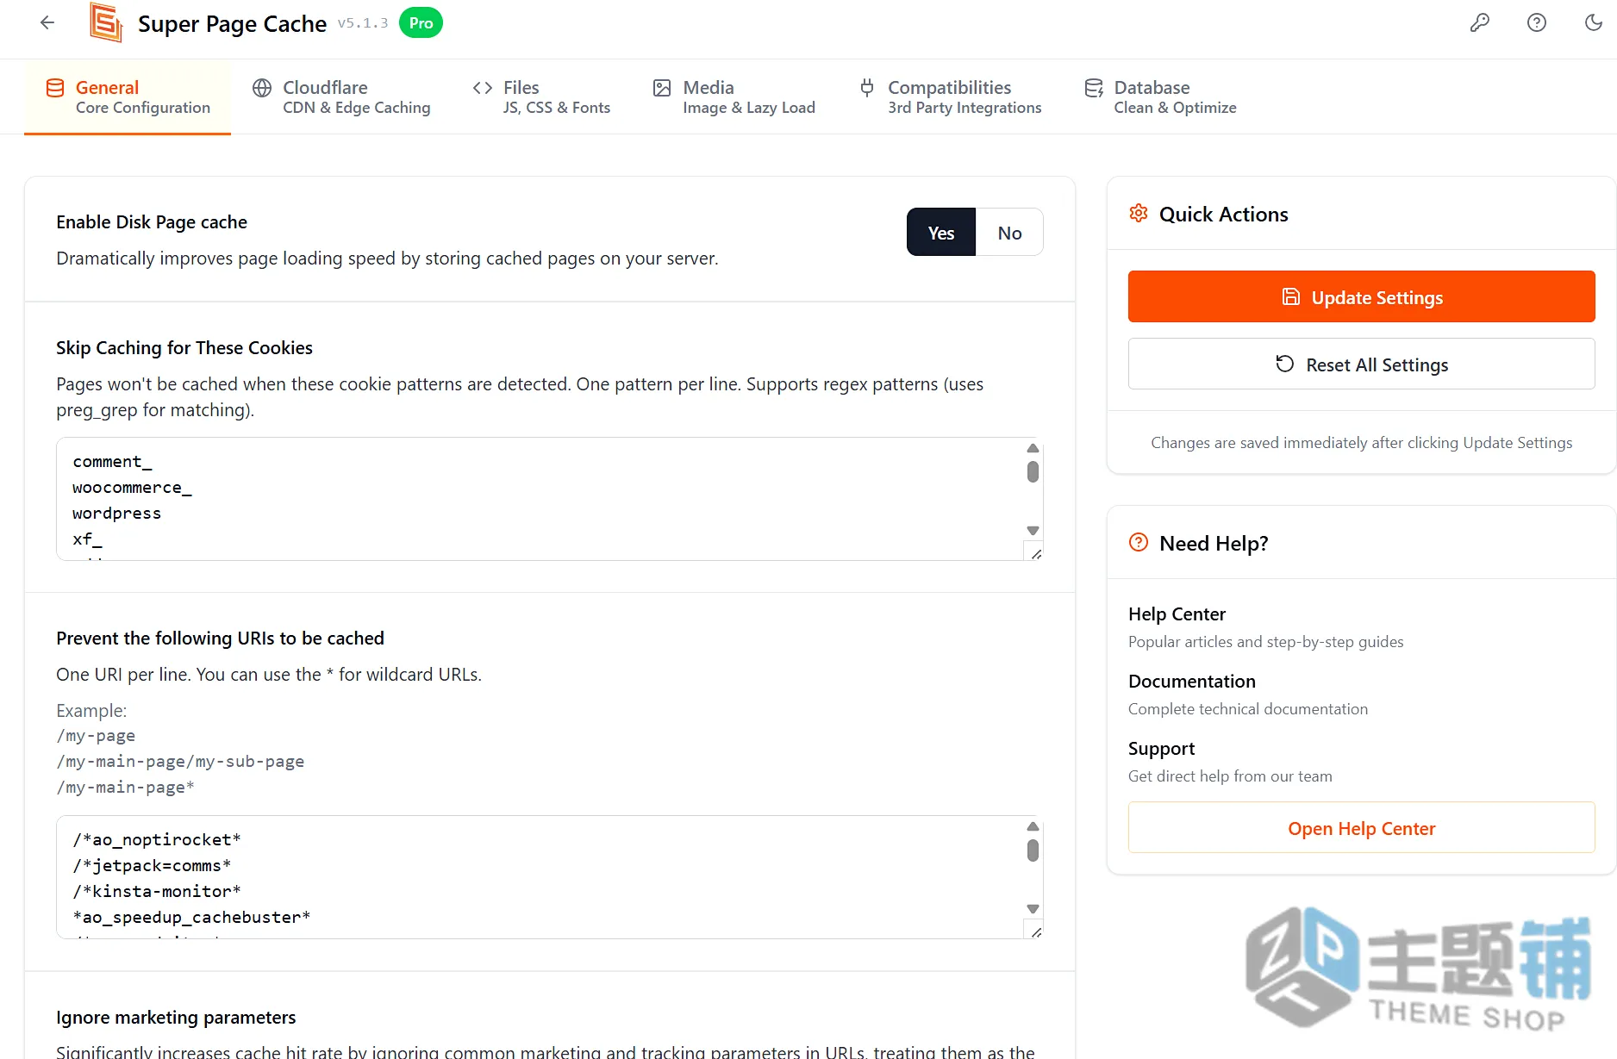Click the Files code brackets icon

click(483, 88)
